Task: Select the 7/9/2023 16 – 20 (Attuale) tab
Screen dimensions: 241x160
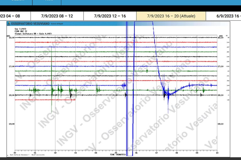Action: coord(171,16)
